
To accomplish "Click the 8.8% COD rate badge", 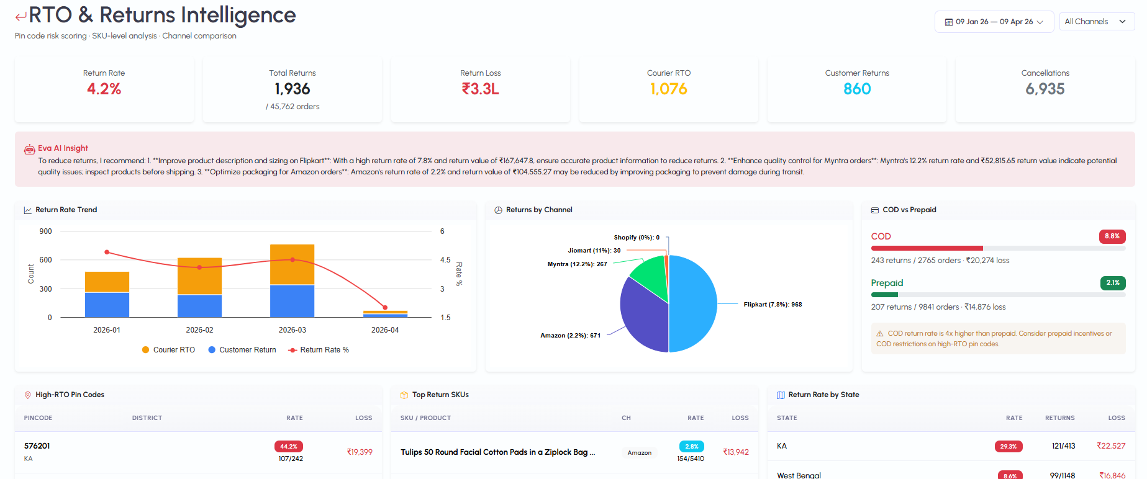I will click(1112, 236).
